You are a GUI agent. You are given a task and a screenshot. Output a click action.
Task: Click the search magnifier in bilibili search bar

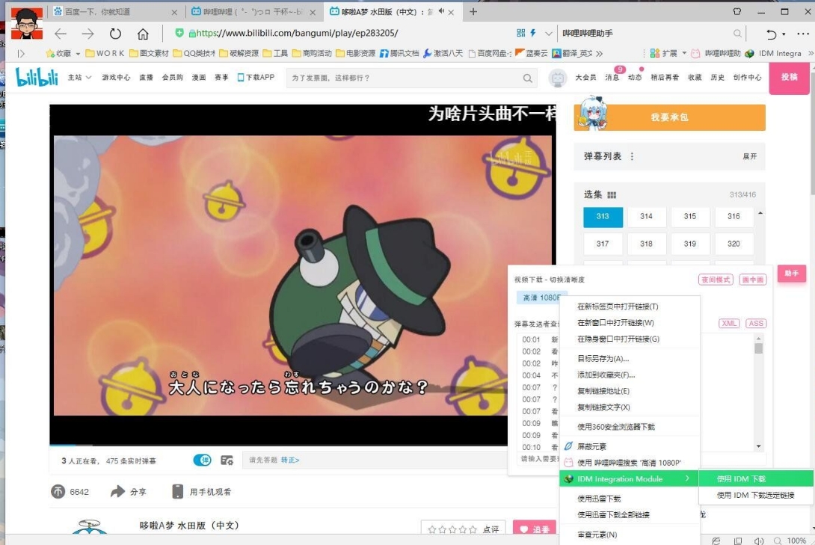click(528, 78)
